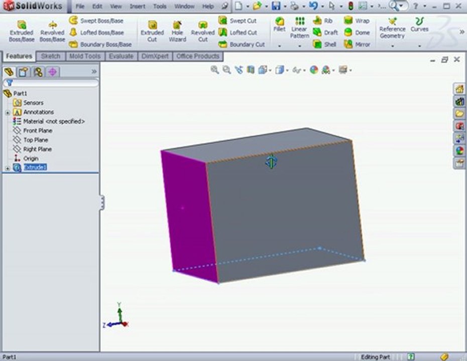Select the Revolved Cut tool
The image size is (467, 361).
click(203, 31)
